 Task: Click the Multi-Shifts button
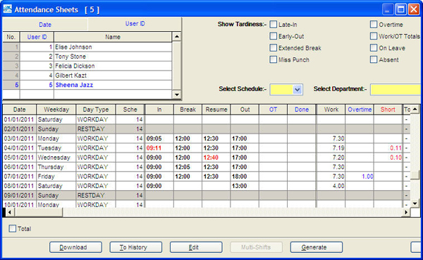tap(257, 247)
